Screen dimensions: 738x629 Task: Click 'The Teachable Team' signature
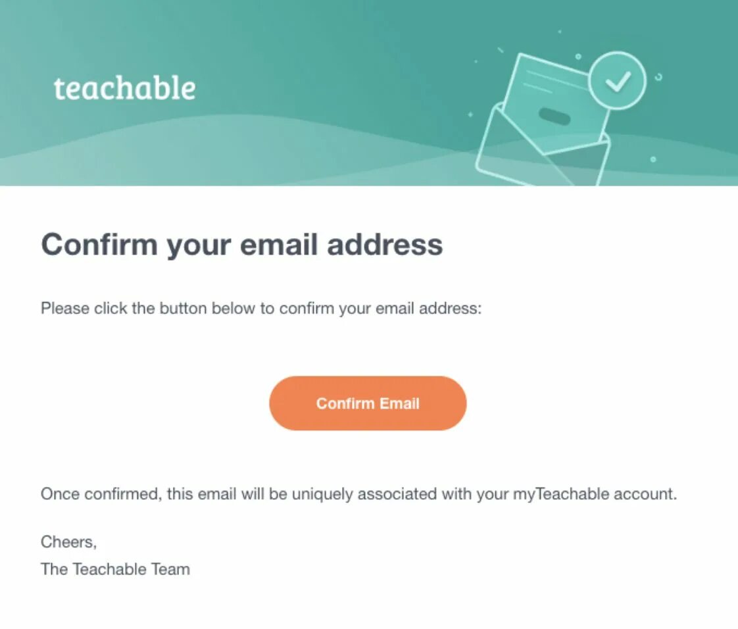[115, 569]
